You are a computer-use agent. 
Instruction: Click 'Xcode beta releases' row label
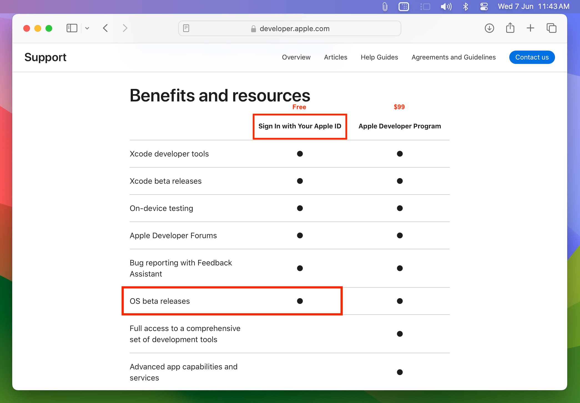[166, 181]
